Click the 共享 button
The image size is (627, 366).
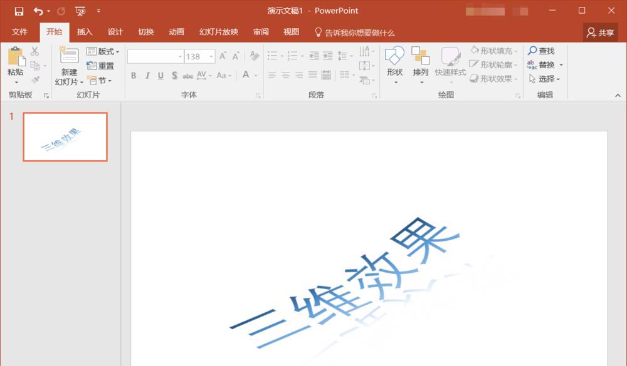pyautogui.click(x=600, y=33)
